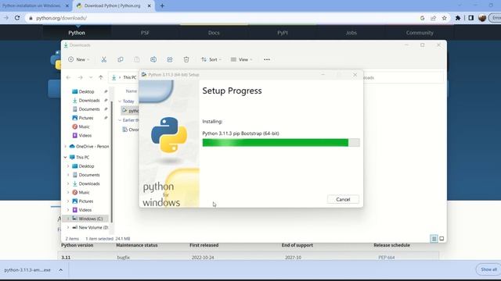Click the Copy icon in Downloads toolbar
The width and height of the screenshot is (501, 281).
click(121, 59)
